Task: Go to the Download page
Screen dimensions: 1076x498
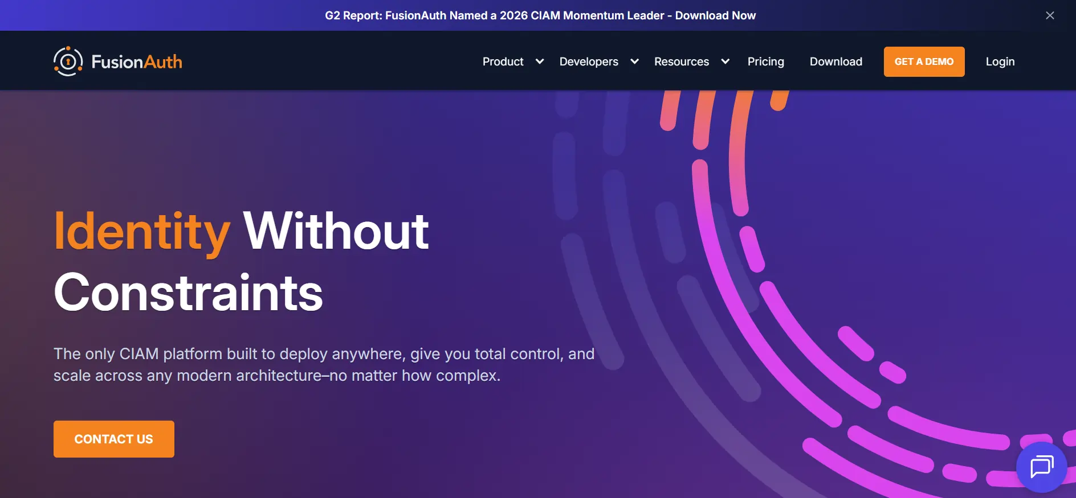Action: 836,61
